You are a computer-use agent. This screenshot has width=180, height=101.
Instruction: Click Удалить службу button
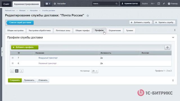coord(165,22)
